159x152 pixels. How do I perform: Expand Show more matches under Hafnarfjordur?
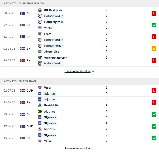tap(77, 71)
